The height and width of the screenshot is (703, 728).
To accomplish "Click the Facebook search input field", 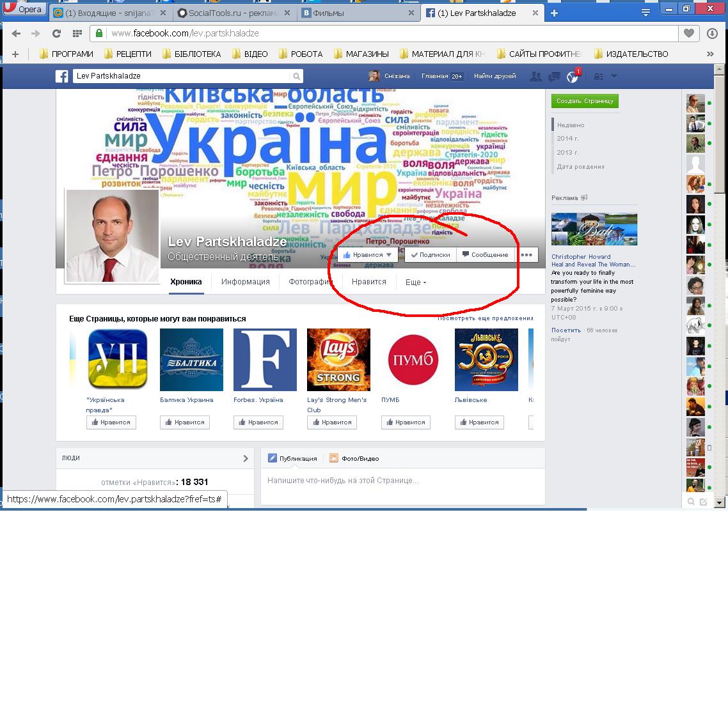I will tap(181, 76).
